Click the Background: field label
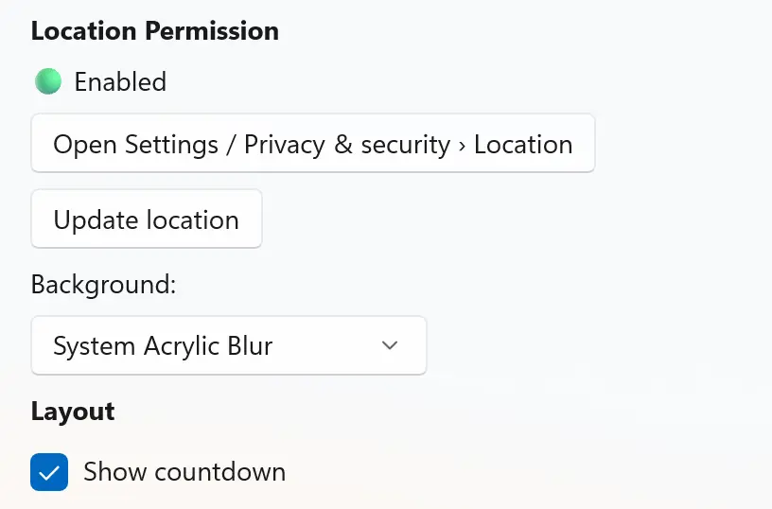Image resolution: width=772 pixels, height=509 pixels. [103, 285]
